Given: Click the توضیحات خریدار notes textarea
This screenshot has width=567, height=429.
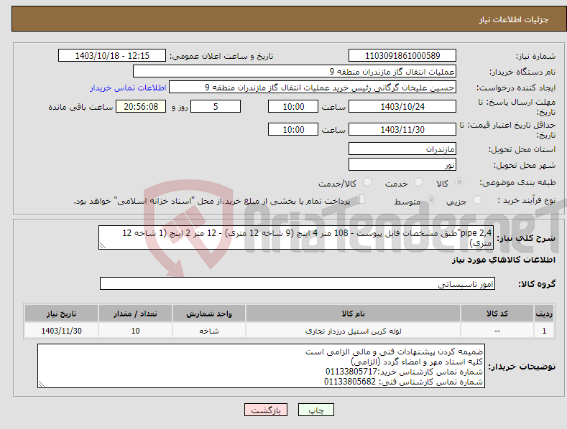Looking at the screenshot, I should (x=261, y=366).
